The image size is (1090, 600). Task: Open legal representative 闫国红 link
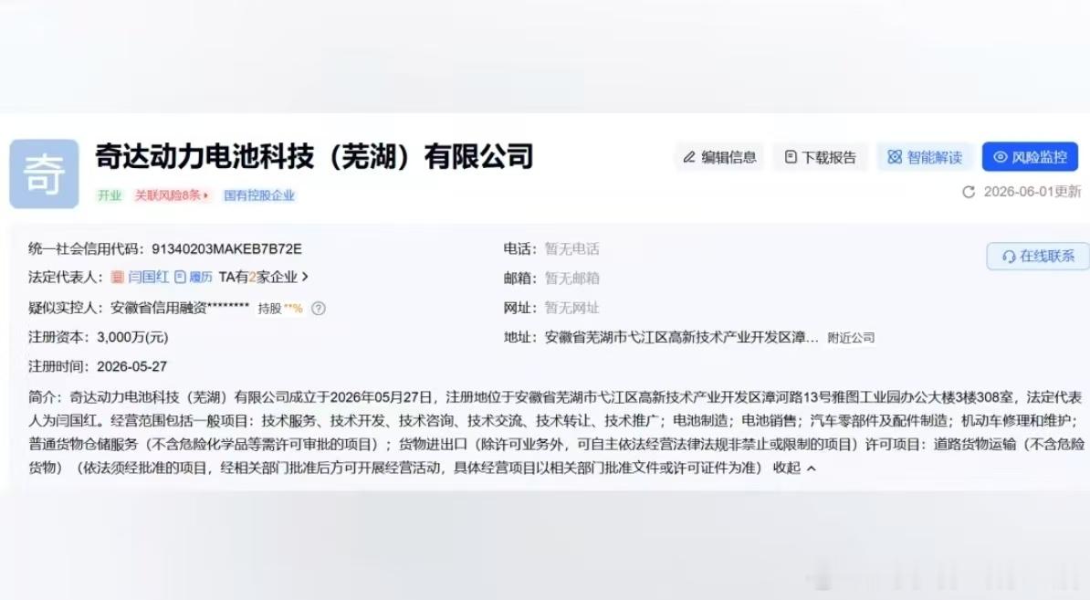click(148, 277)
